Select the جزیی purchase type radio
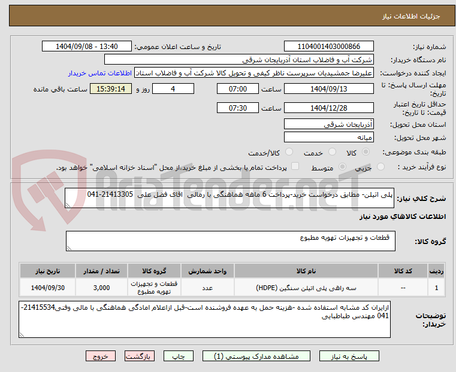 pyautogui.click(x=380, y=166)
